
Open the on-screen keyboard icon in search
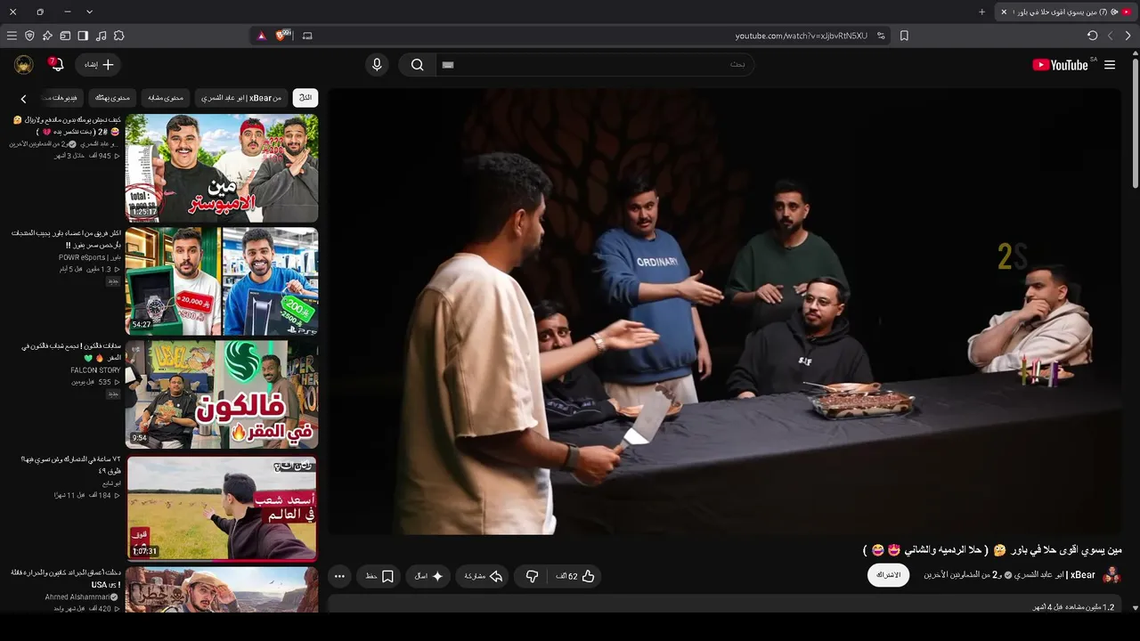448,64
